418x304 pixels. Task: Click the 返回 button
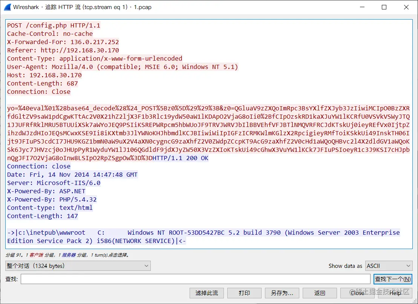click(x=320, y=293)
